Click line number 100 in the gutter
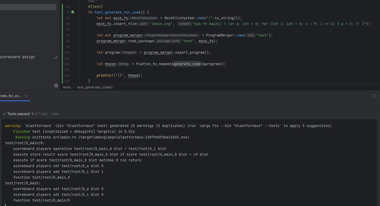This screenshot has height=206, width=380. pyautogui.click(x=67, y=53)
